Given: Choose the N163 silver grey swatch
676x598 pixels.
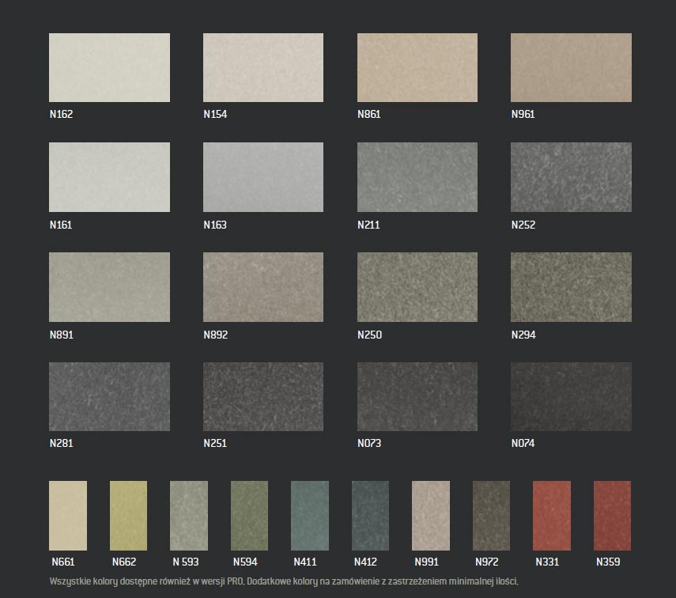Looking at the screenshot, I should (263, 177).
